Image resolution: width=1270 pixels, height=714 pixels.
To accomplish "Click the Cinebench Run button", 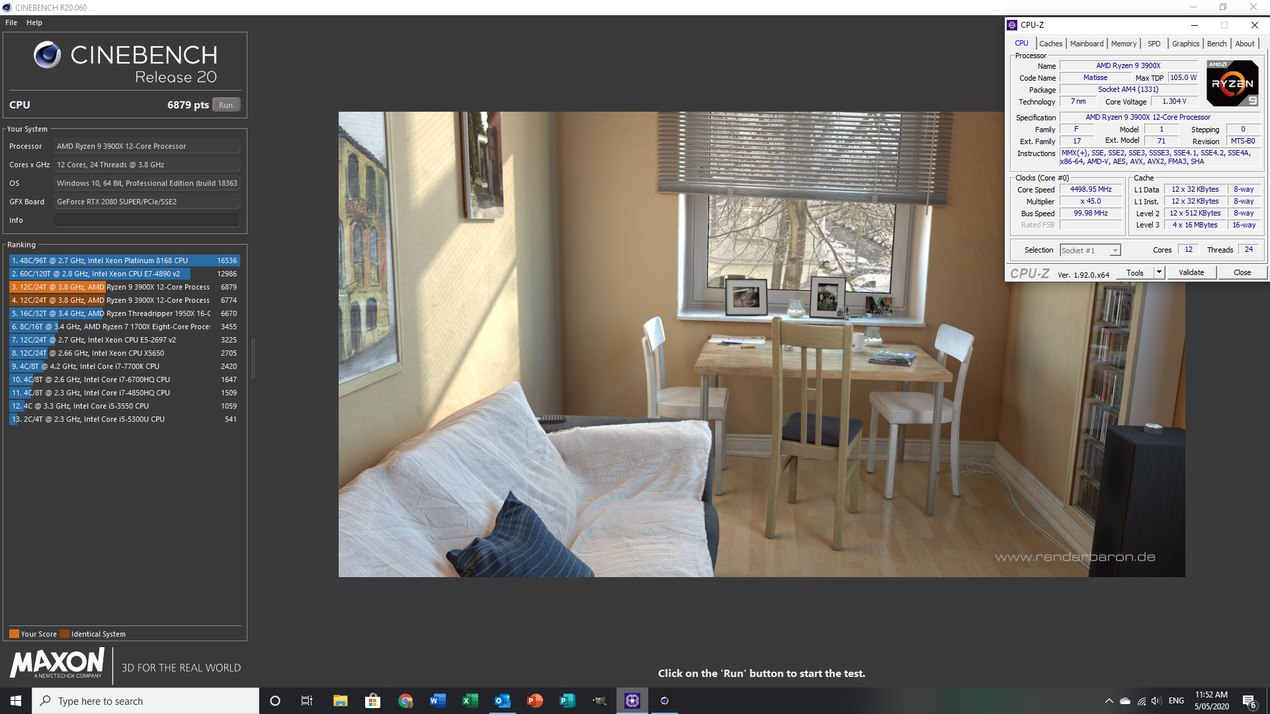I will click(x=226, y=105).
